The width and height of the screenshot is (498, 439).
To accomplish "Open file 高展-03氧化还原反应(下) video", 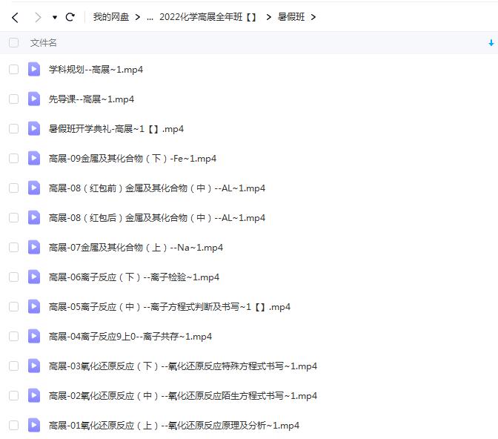I will point(182,366).
